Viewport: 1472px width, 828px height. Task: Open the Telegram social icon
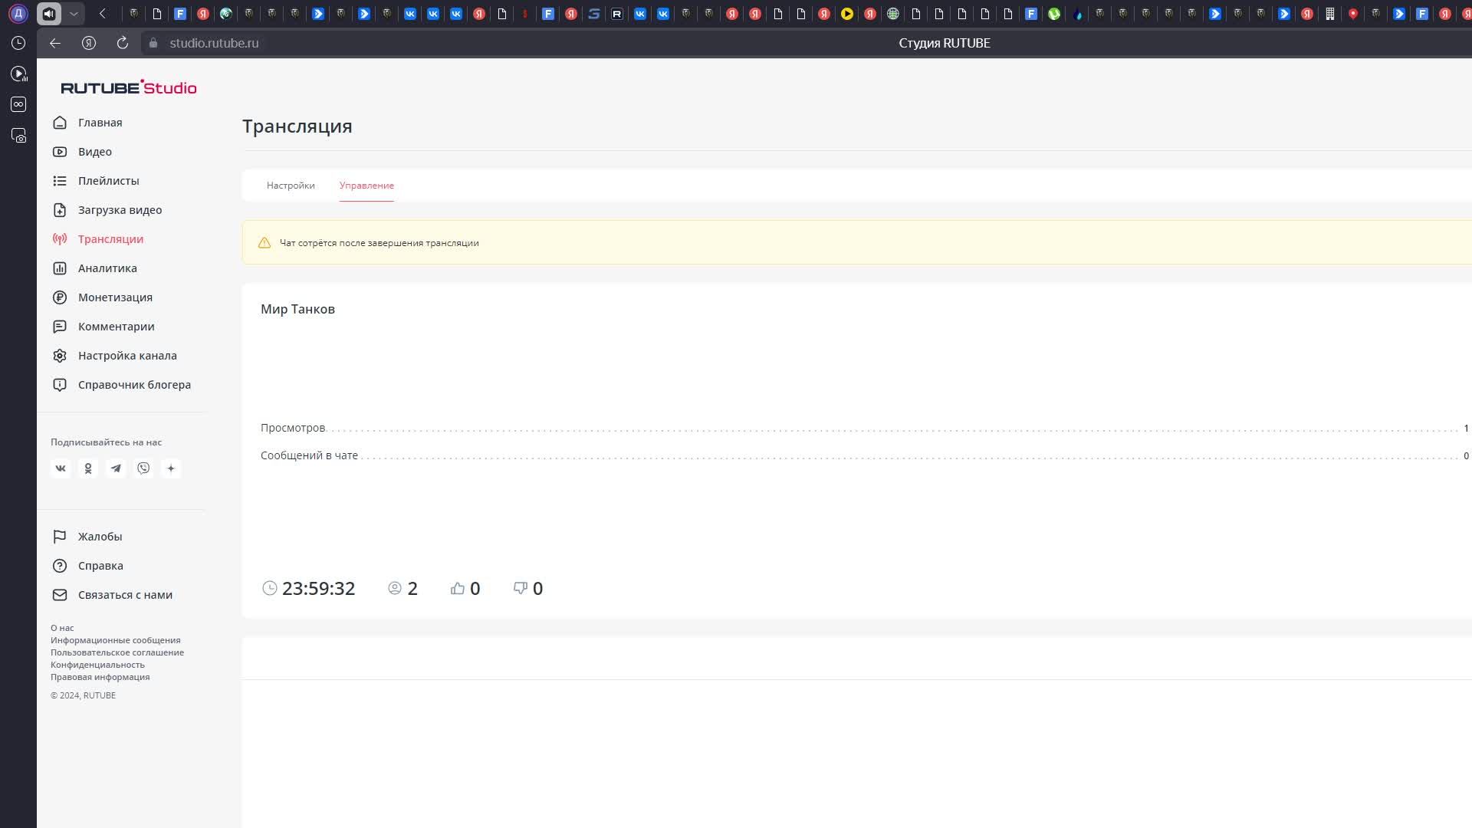116,468
